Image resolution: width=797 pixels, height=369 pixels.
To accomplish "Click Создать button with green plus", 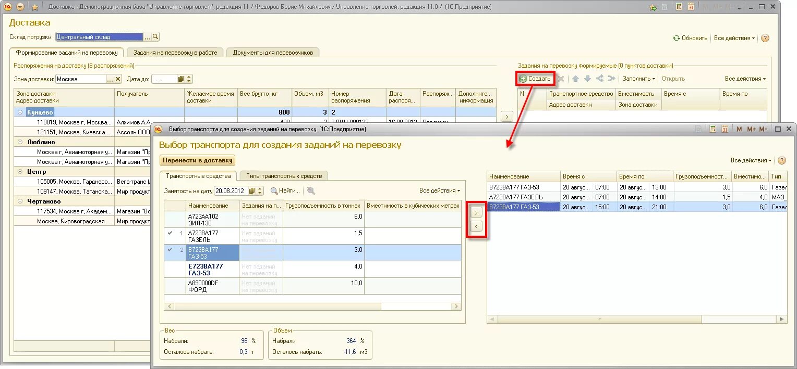I will (535, 79).
